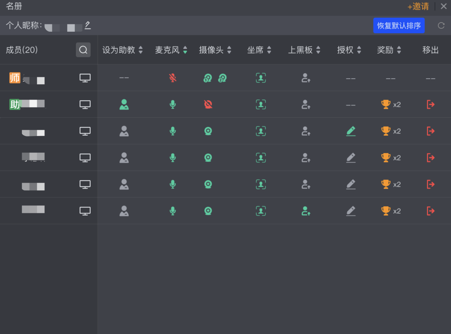Turn on the assistant's disabled camera

208,105
